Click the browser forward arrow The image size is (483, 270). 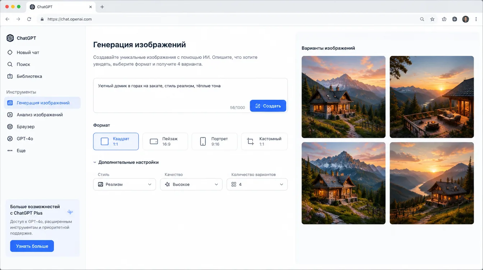pos(18,19)
